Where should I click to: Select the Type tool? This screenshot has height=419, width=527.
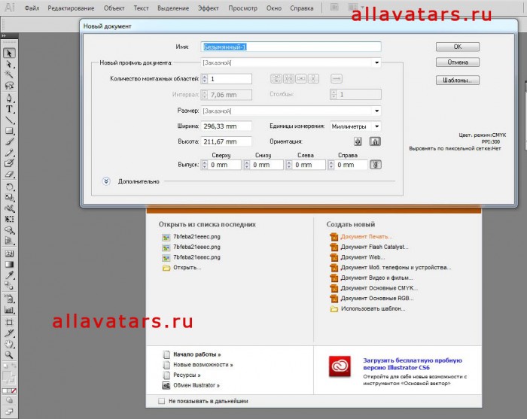10,109
